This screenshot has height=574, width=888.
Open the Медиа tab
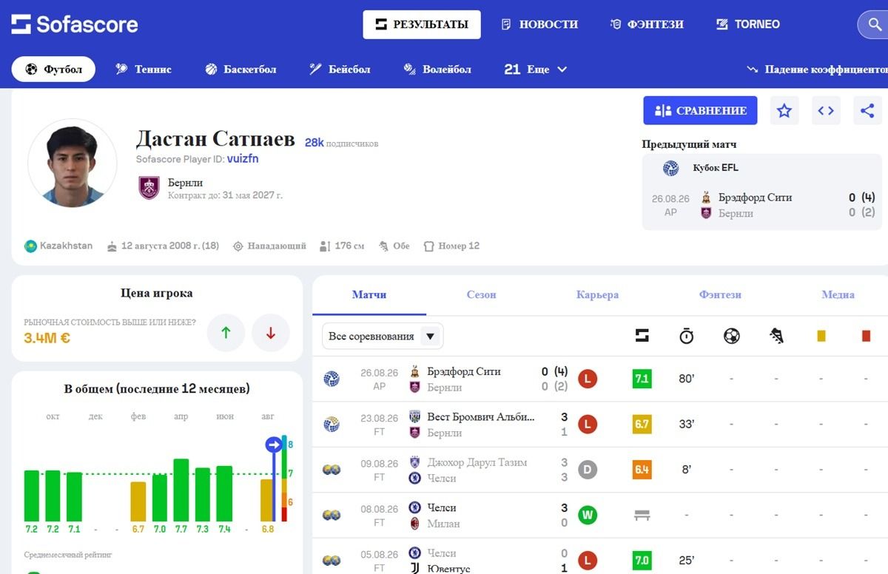(838, 294)
